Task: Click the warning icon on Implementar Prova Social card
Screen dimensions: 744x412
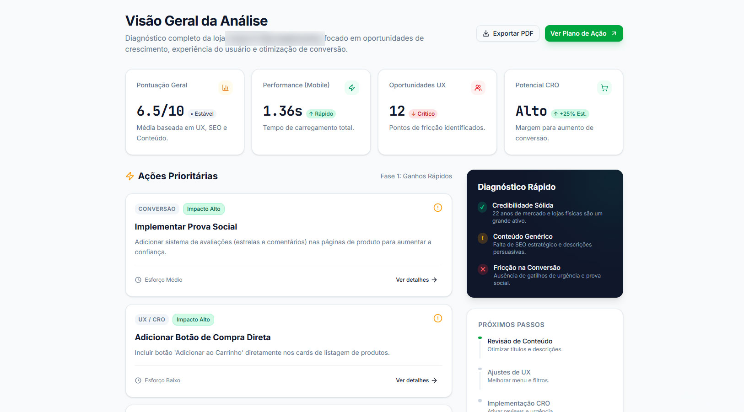Action: pyautogui.click(x=437, y=208)
